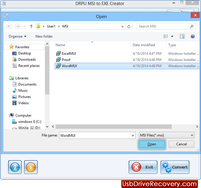The height and width of the screenshot is (188, 201).
Task: Click the navigation pane vertical scrollbar thumb
Action: [47, 70]
